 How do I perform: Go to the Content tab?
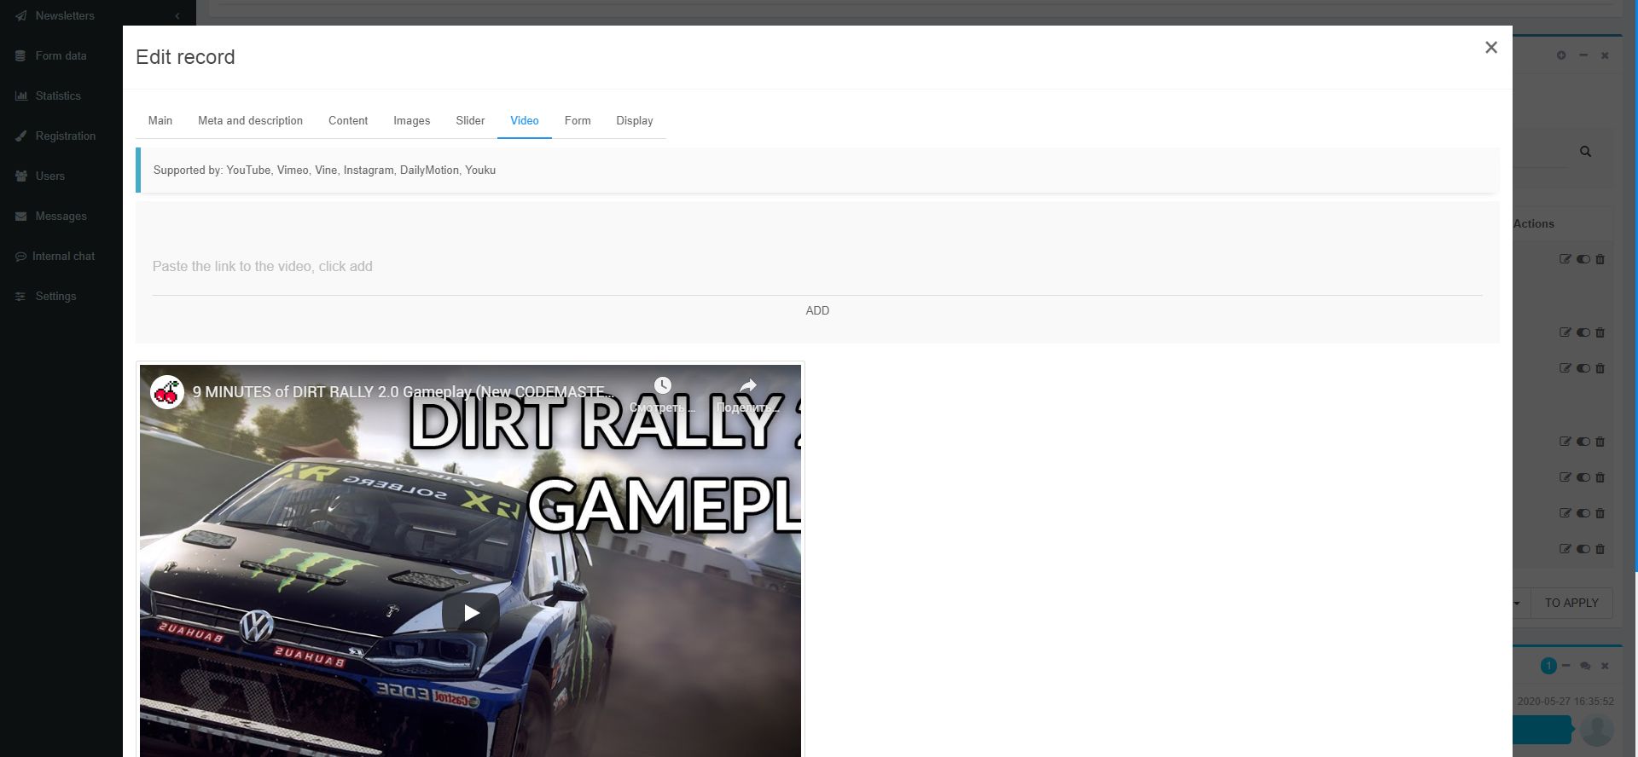coord(348,121)
